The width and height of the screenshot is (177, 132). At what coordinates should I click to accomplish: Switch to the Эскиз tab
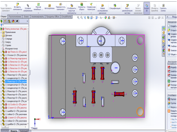(x=26, y=16)
